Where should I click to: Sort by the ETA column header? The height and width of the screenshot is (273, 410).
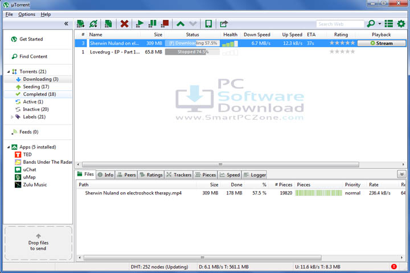tap(311, 35)
